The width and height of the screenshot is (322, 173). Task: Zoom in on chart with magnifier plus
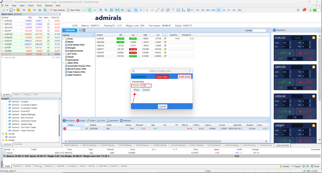pyautogui.click(x=101, y=10)
